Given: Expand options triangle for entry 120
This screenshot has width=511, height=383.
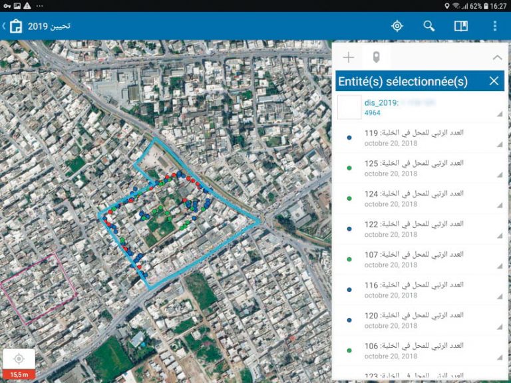Looking at the screenshot, I should pyautogui.click(x=500, y=326).
